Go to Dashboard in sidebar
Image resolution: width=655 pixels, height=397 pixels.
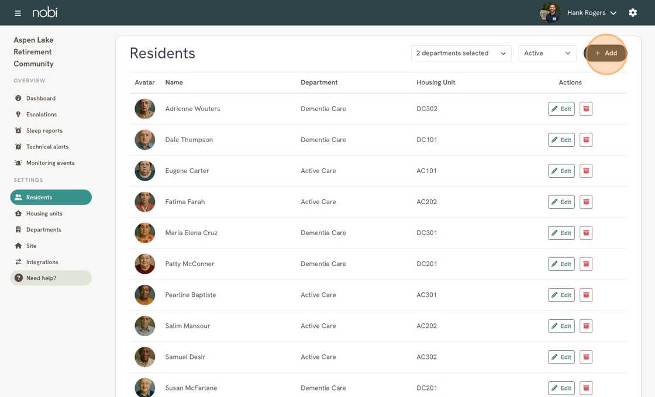tap(40, 98)
